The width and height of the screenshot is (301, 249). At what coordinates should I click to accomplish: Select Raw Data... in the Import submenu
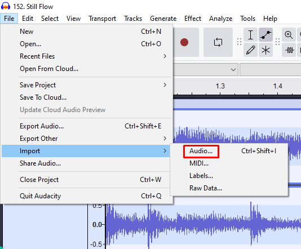click(x=229, y=188)
